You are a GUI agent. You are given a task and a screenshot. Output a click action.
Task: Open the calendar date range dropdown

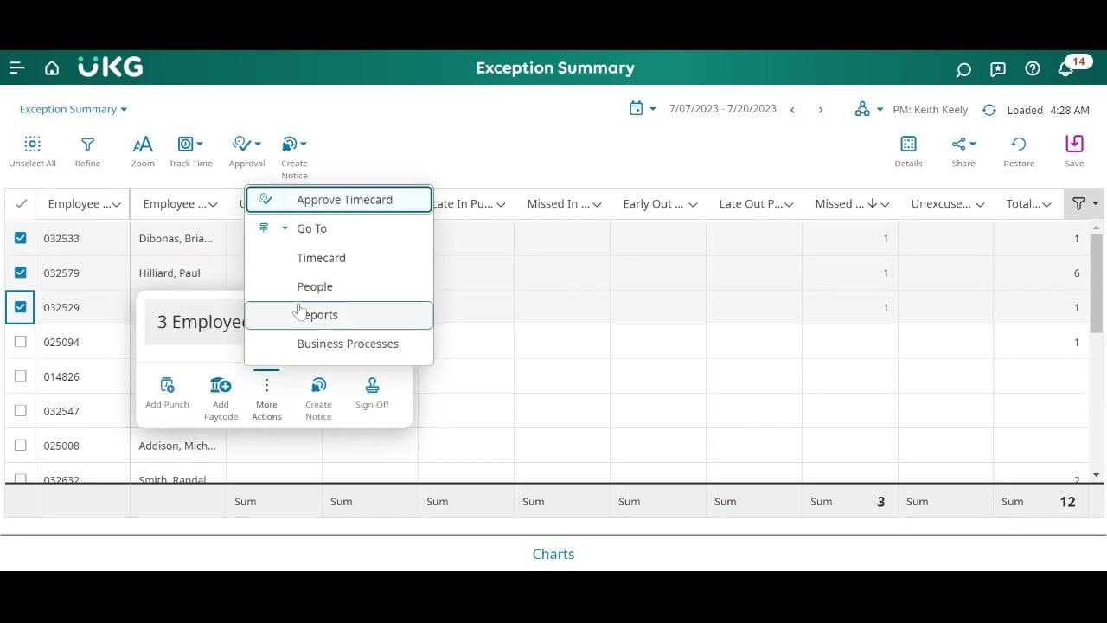643,109
